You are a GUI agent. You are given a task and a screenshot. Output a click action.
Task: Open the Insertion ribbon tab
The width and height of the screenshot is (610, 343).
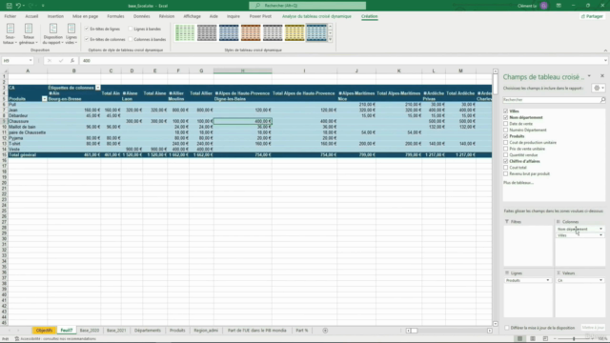(55, 16)
